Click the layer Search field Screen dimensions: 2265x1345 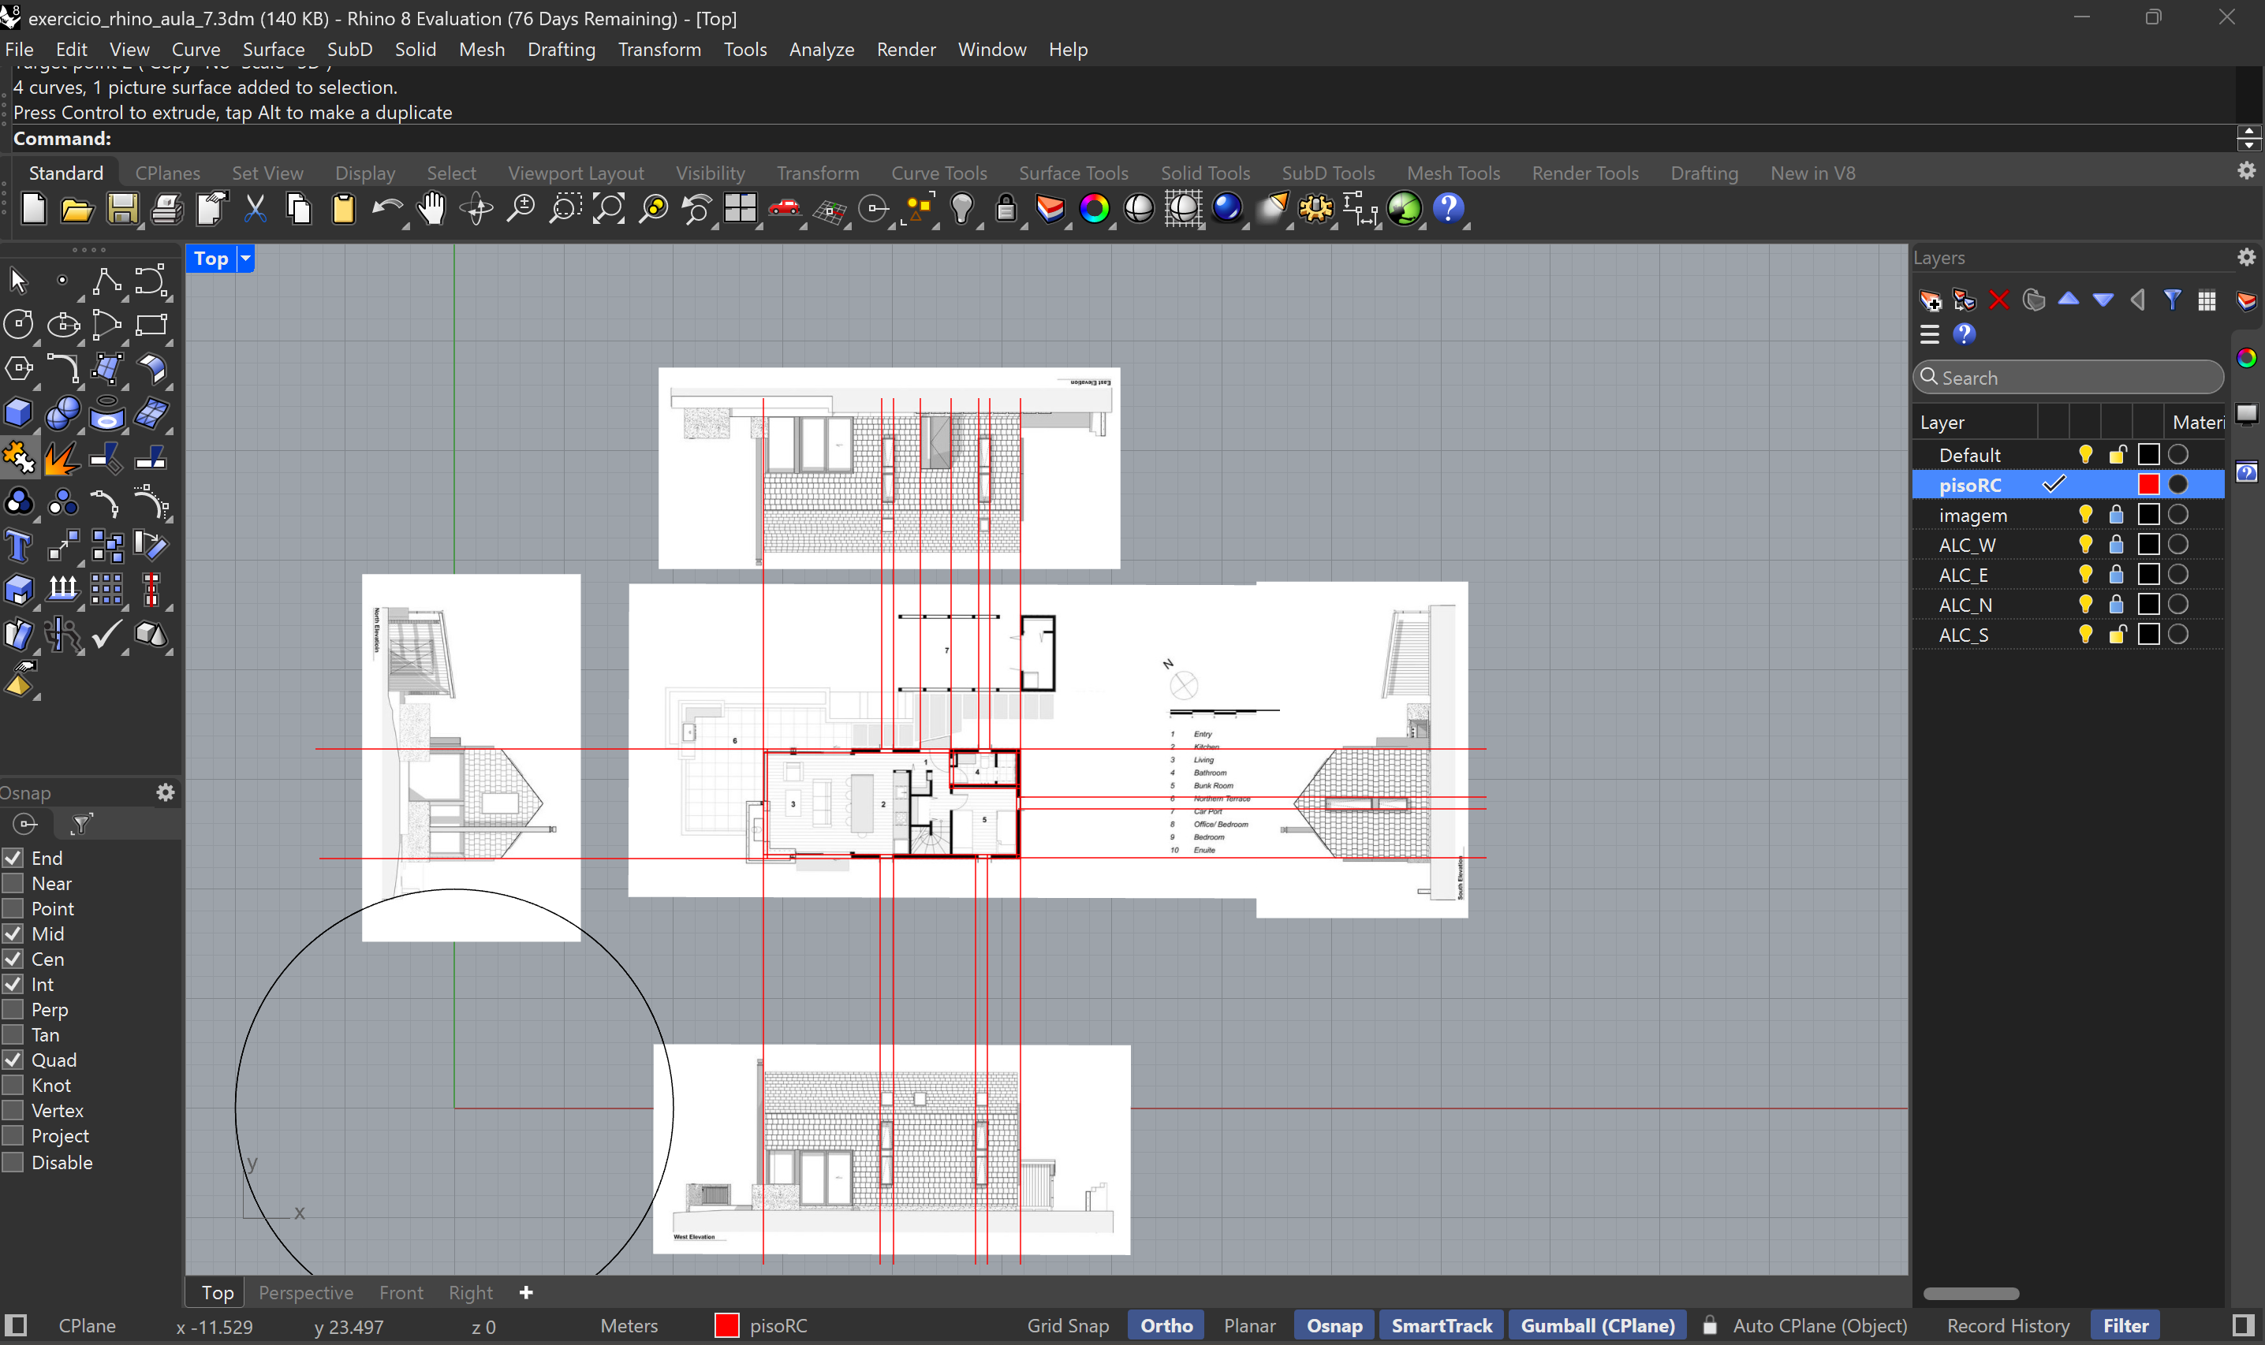[x=2069, y=377]
